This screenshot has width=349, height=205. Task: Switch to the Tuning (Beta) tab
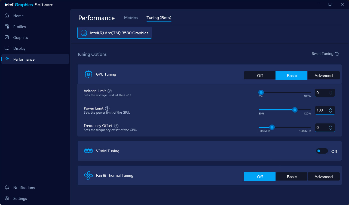(159, 18)
